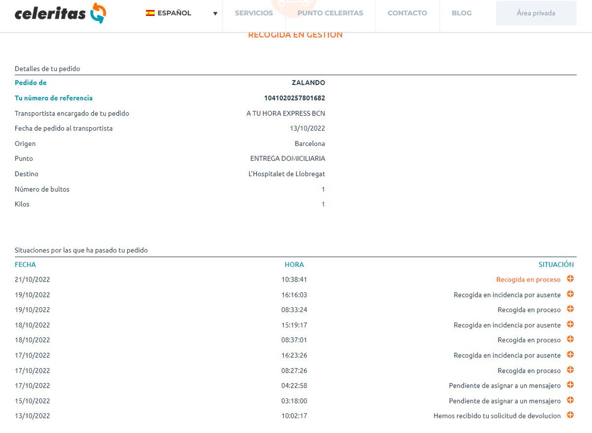Click 'Pendiente de asignar a un mensajero' at 04:22:58
Viewport: 592px width, 433px height.
point(505,386)
